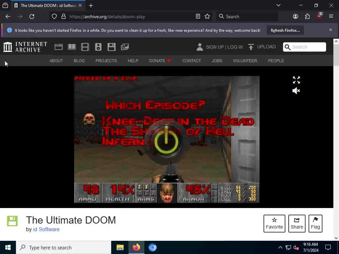The width and height of the screenshot is (339, 254).
Task: Click the uBlock extension icon with badge
Action: point(319,16)
